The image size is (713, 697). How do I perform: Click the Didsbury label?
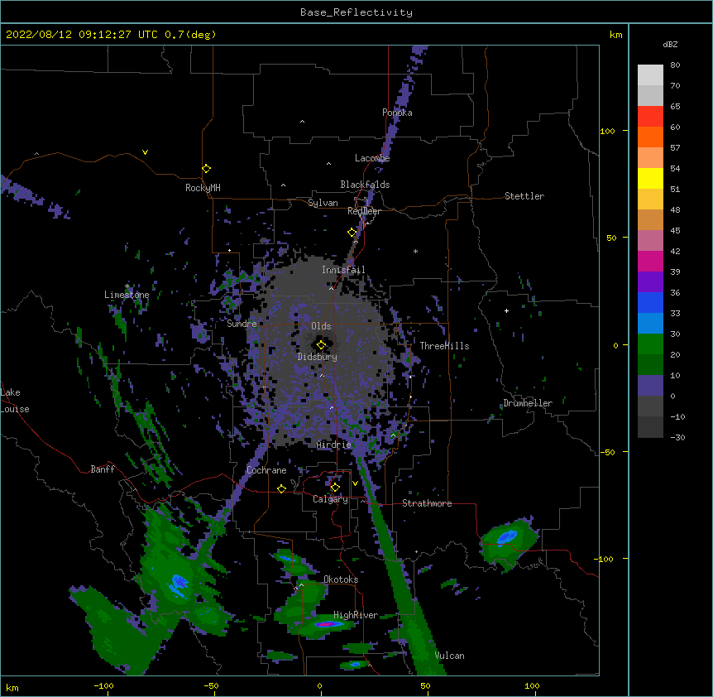(x=317, y=357)
